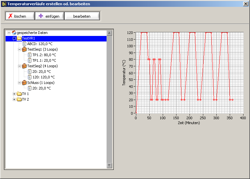Collapse the Schluss sequence node

pyautogui.click(x=19, y=83)
